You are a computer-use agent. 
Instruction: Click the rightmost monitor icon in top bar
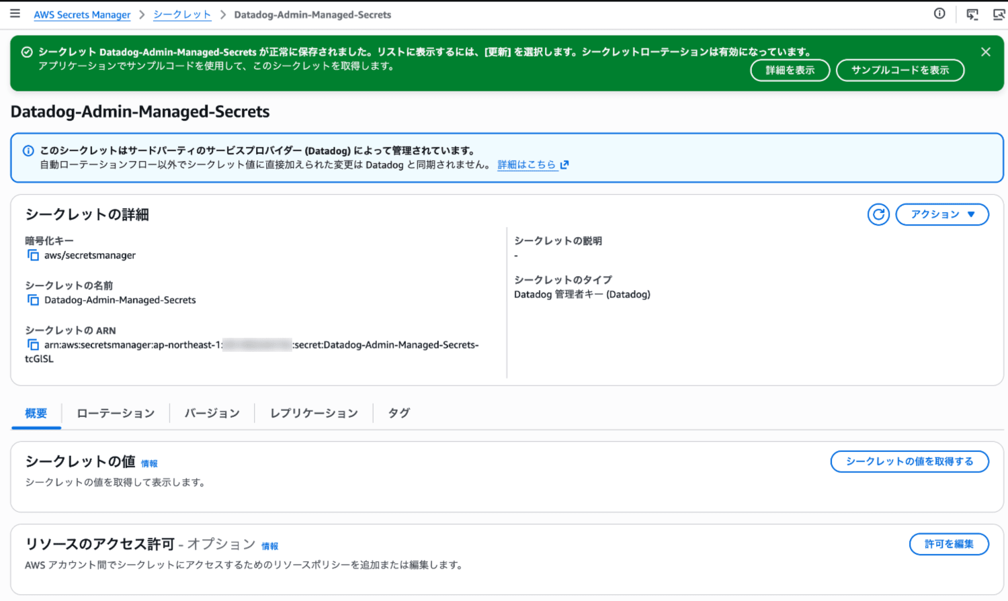coord(999,14)
